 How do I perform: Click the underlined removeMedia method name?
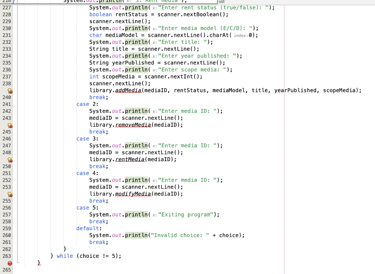(x=133, y=125)
